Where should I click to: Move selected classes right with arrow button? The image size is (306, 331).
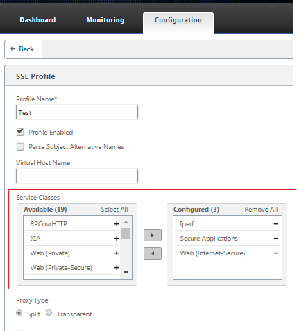pyautogui.click(x=153, y=235)
